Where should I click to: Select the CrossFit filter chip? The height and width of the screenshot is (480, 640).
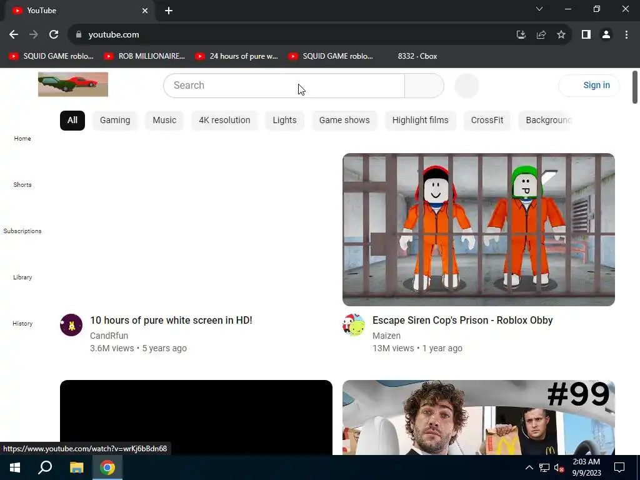point(487,121)
